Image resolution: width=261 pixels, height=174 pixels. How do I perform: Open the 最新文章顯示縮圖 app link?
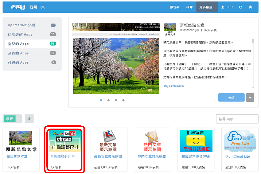pos(108,157)
